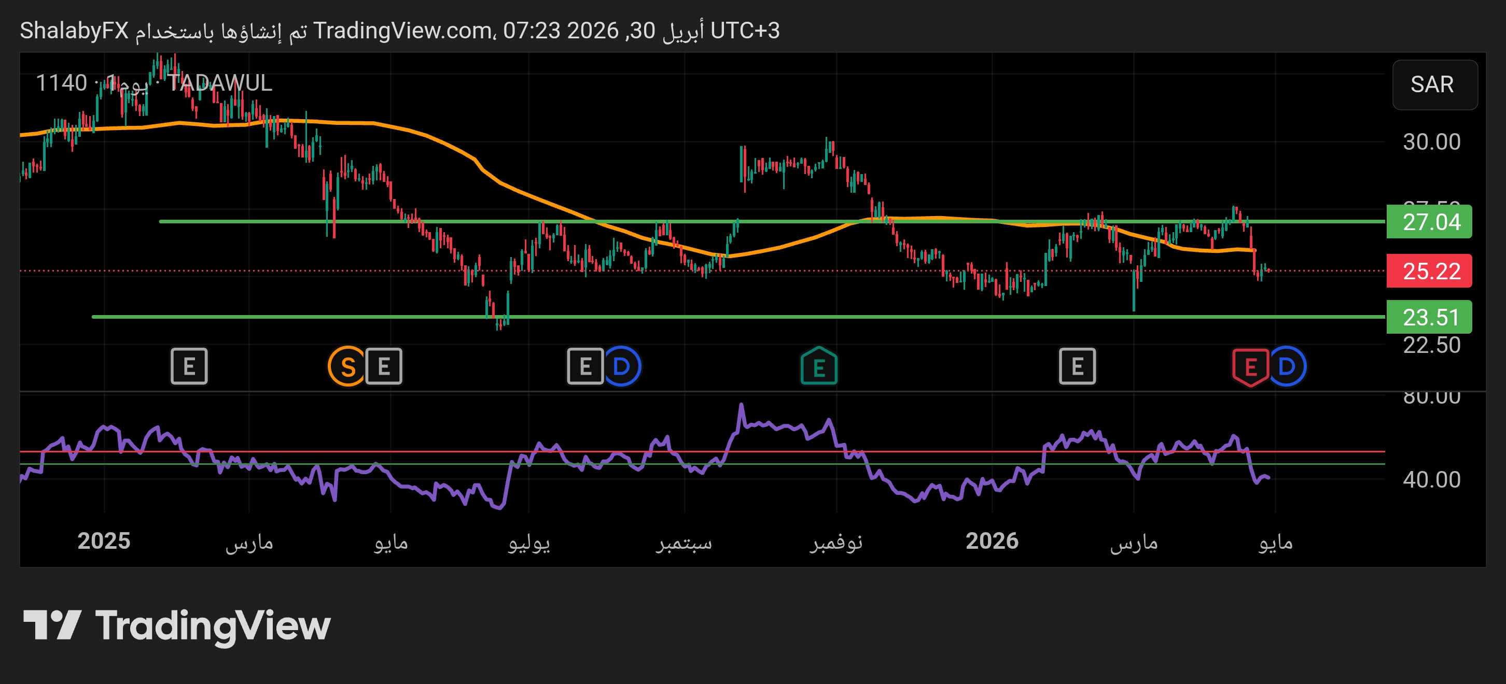Viewport: 1506px width, 684px height.
Task: Click the earliest gray E earnings marker in early 2025
Action: coord(189,366)
